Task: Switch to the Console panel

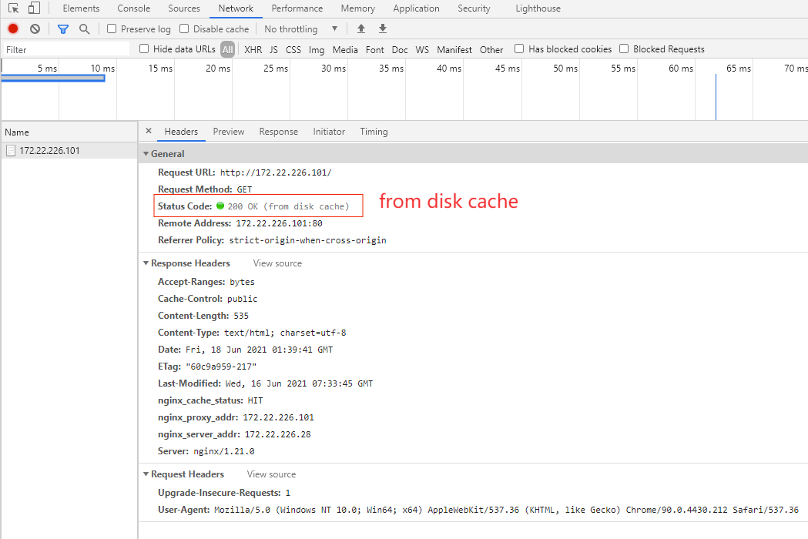Action: [x=133, y=8]
